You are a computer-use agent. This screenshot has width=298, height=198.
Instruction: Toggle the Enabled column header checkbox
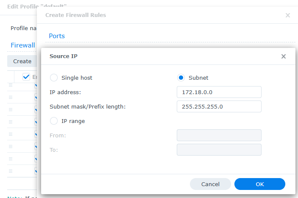(26, 77)
